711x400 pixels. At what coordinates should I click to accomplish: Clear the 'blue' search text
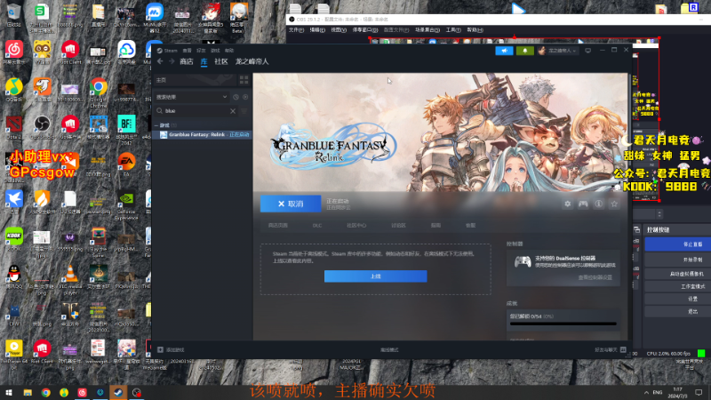tap(233, 110)
